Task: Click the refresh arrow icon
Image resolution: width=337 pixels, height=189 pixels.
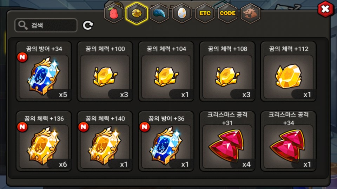Action: 88,25
